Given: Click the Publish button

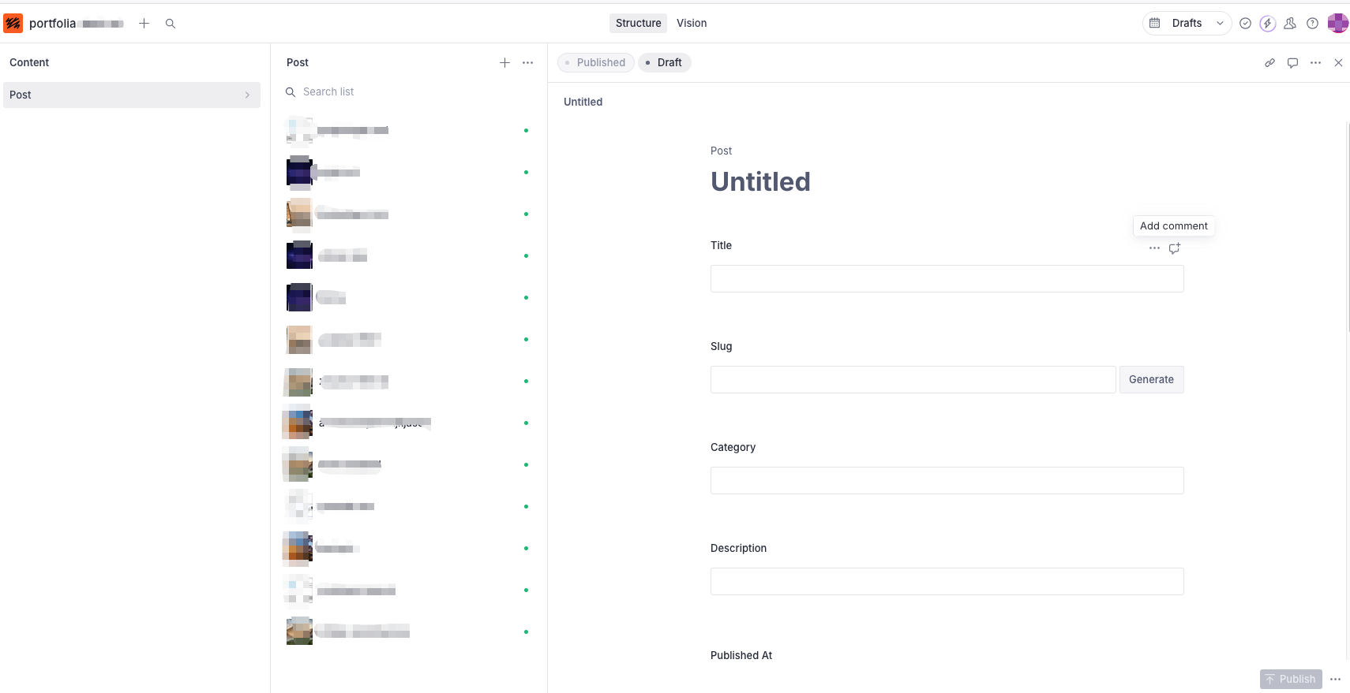Looking at the screenshot, I should point(1291,679).
